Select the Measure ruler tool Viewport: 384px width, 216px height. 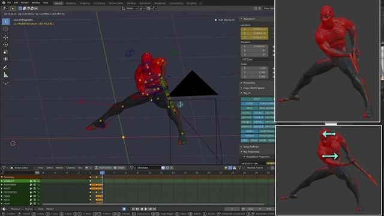[x=5, y=75]
